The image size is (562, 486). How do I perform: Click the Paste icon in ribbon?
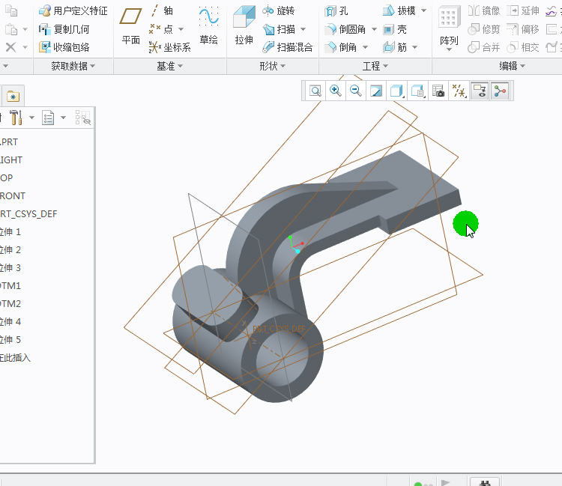pos(10,29)
